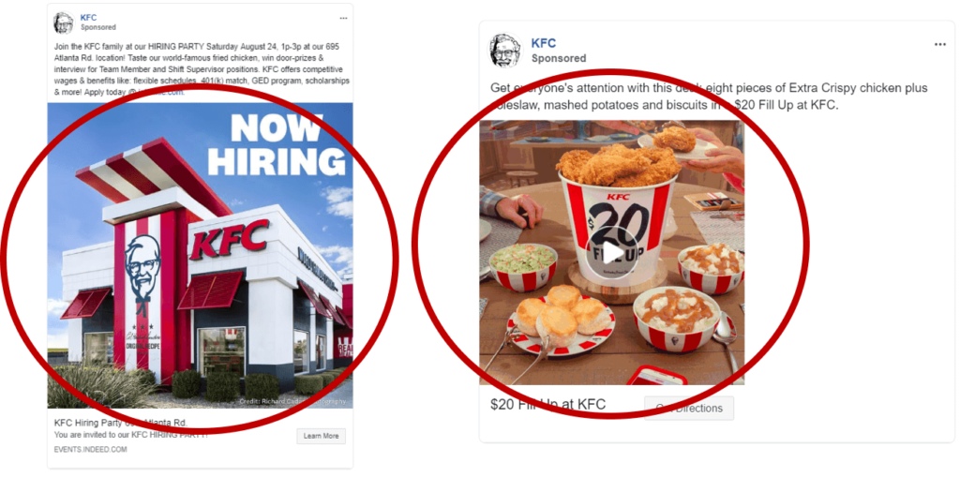Open the KFC Hiring Party headline

tap(121, 423)
